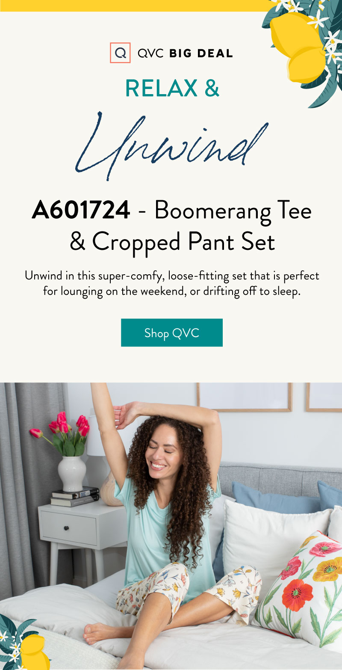
Task: Click the yellow banner strip at the top
Action: 137,6
